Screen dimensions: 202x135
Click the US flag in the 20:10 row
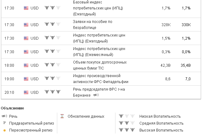(26, 92)
